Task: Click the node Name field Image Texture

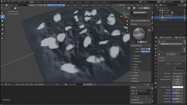Action: pos(143,91)
